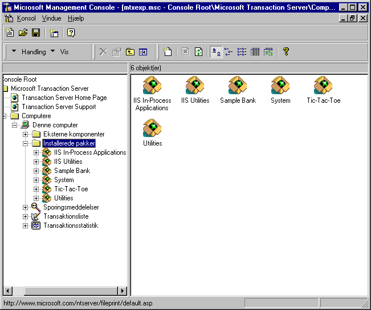Image resolution: width=371 pixels, height=310 pixels.
Task: Click the disabled export icon before Refresh
Action: [x=186, y=51]
